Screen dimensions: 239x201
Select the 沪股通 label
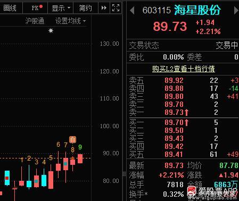click(35, 21)
